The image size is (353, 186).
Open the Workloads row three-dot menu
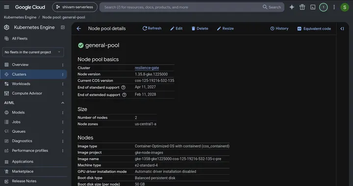[63, 84]
